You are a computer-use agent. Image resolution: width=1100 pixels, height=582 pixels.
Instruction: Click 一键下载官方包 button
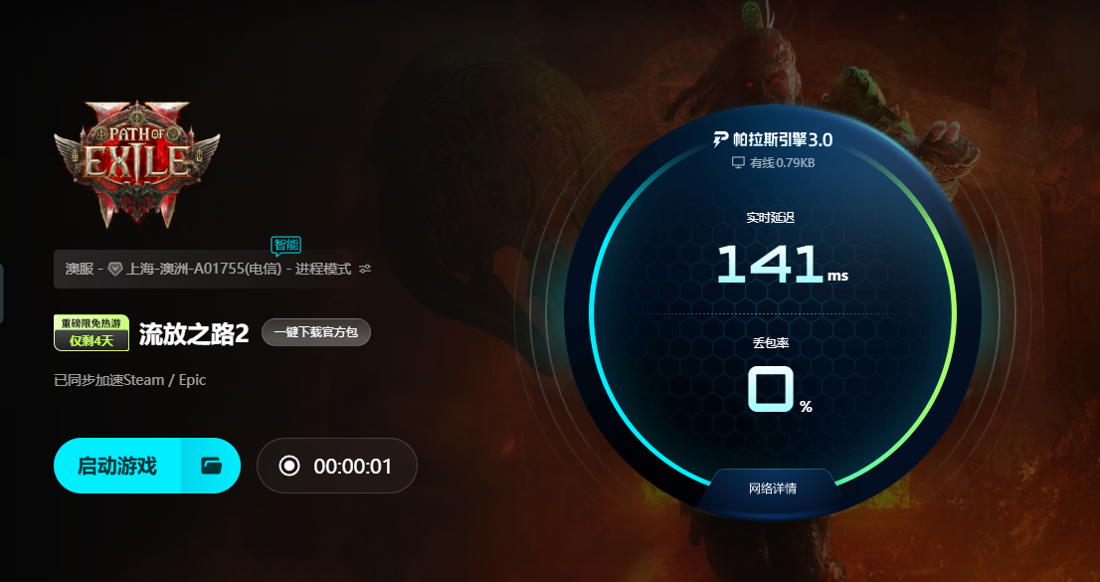click(x=315, y=332)
